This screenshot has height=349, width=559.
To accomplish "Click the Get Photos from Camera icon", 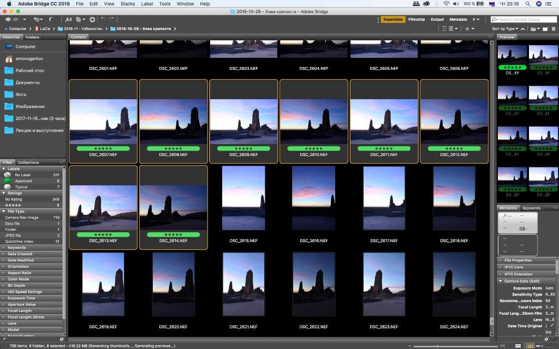I will click(x=68, y=19).
